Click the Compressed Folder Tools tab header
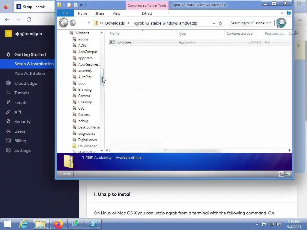307x230 pixels. 147,5
